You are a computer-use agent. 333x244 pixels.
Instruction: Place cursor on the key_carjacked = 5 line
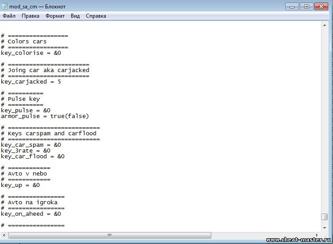[31, 82]
